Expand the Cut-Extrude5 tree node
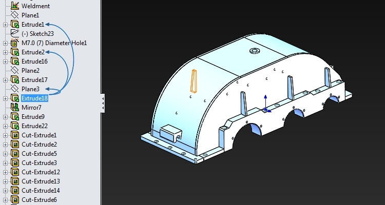 click(x=5, y=154)
